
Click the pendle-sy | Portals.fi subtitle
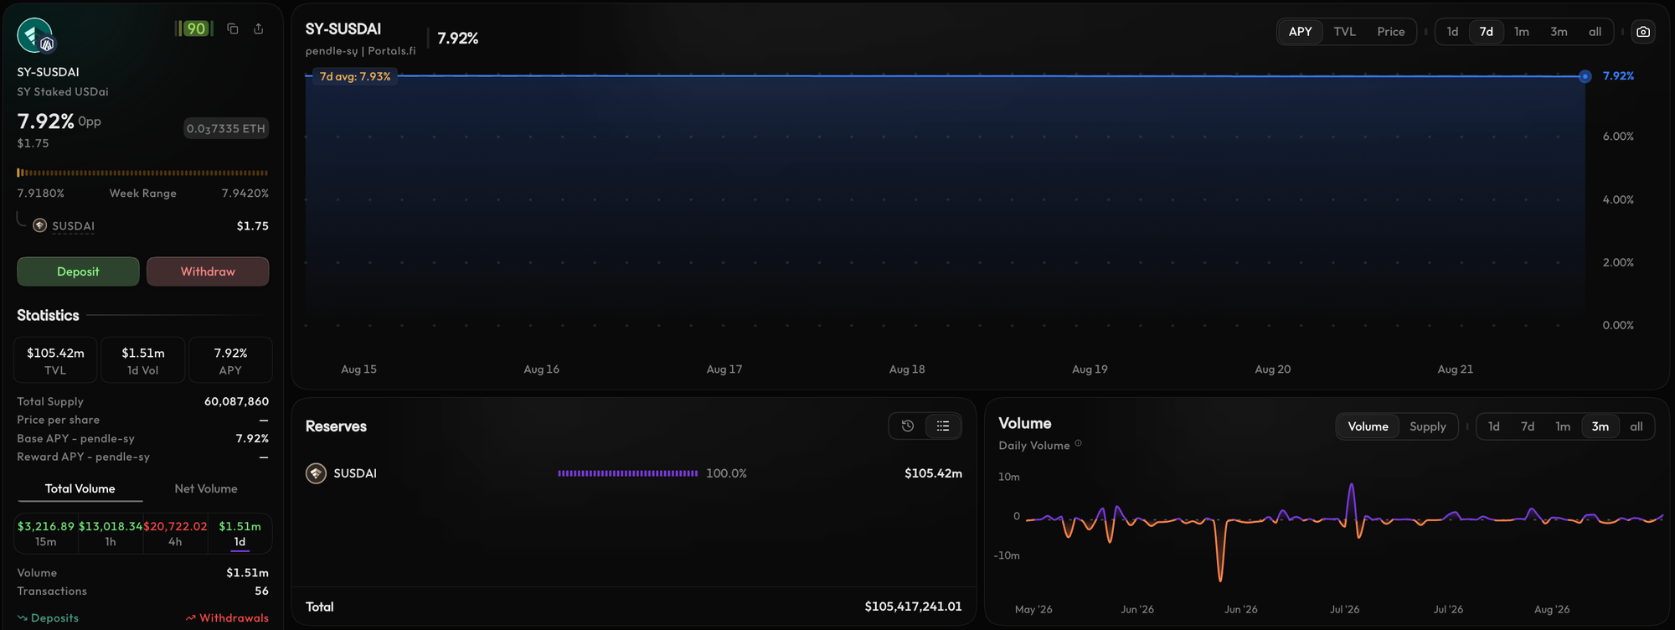click(x=360, y=51)
